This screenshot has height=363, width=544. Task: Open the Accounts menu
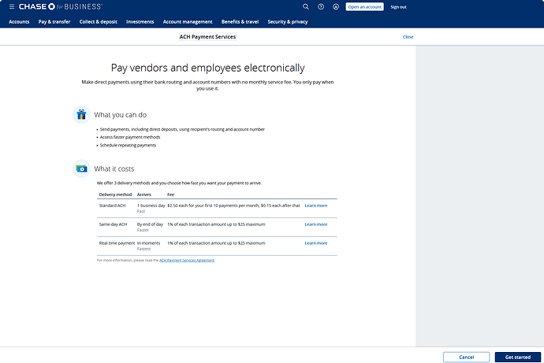pos(19,22)
